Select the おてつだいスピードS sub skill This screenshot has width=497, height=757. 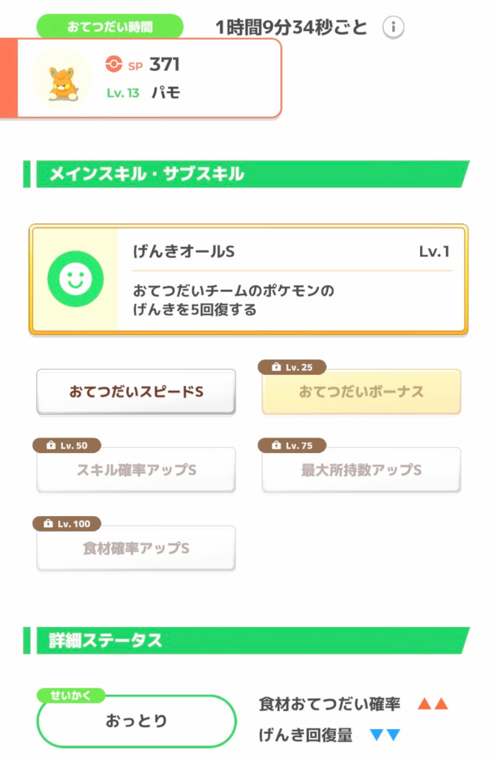point(136,392)
